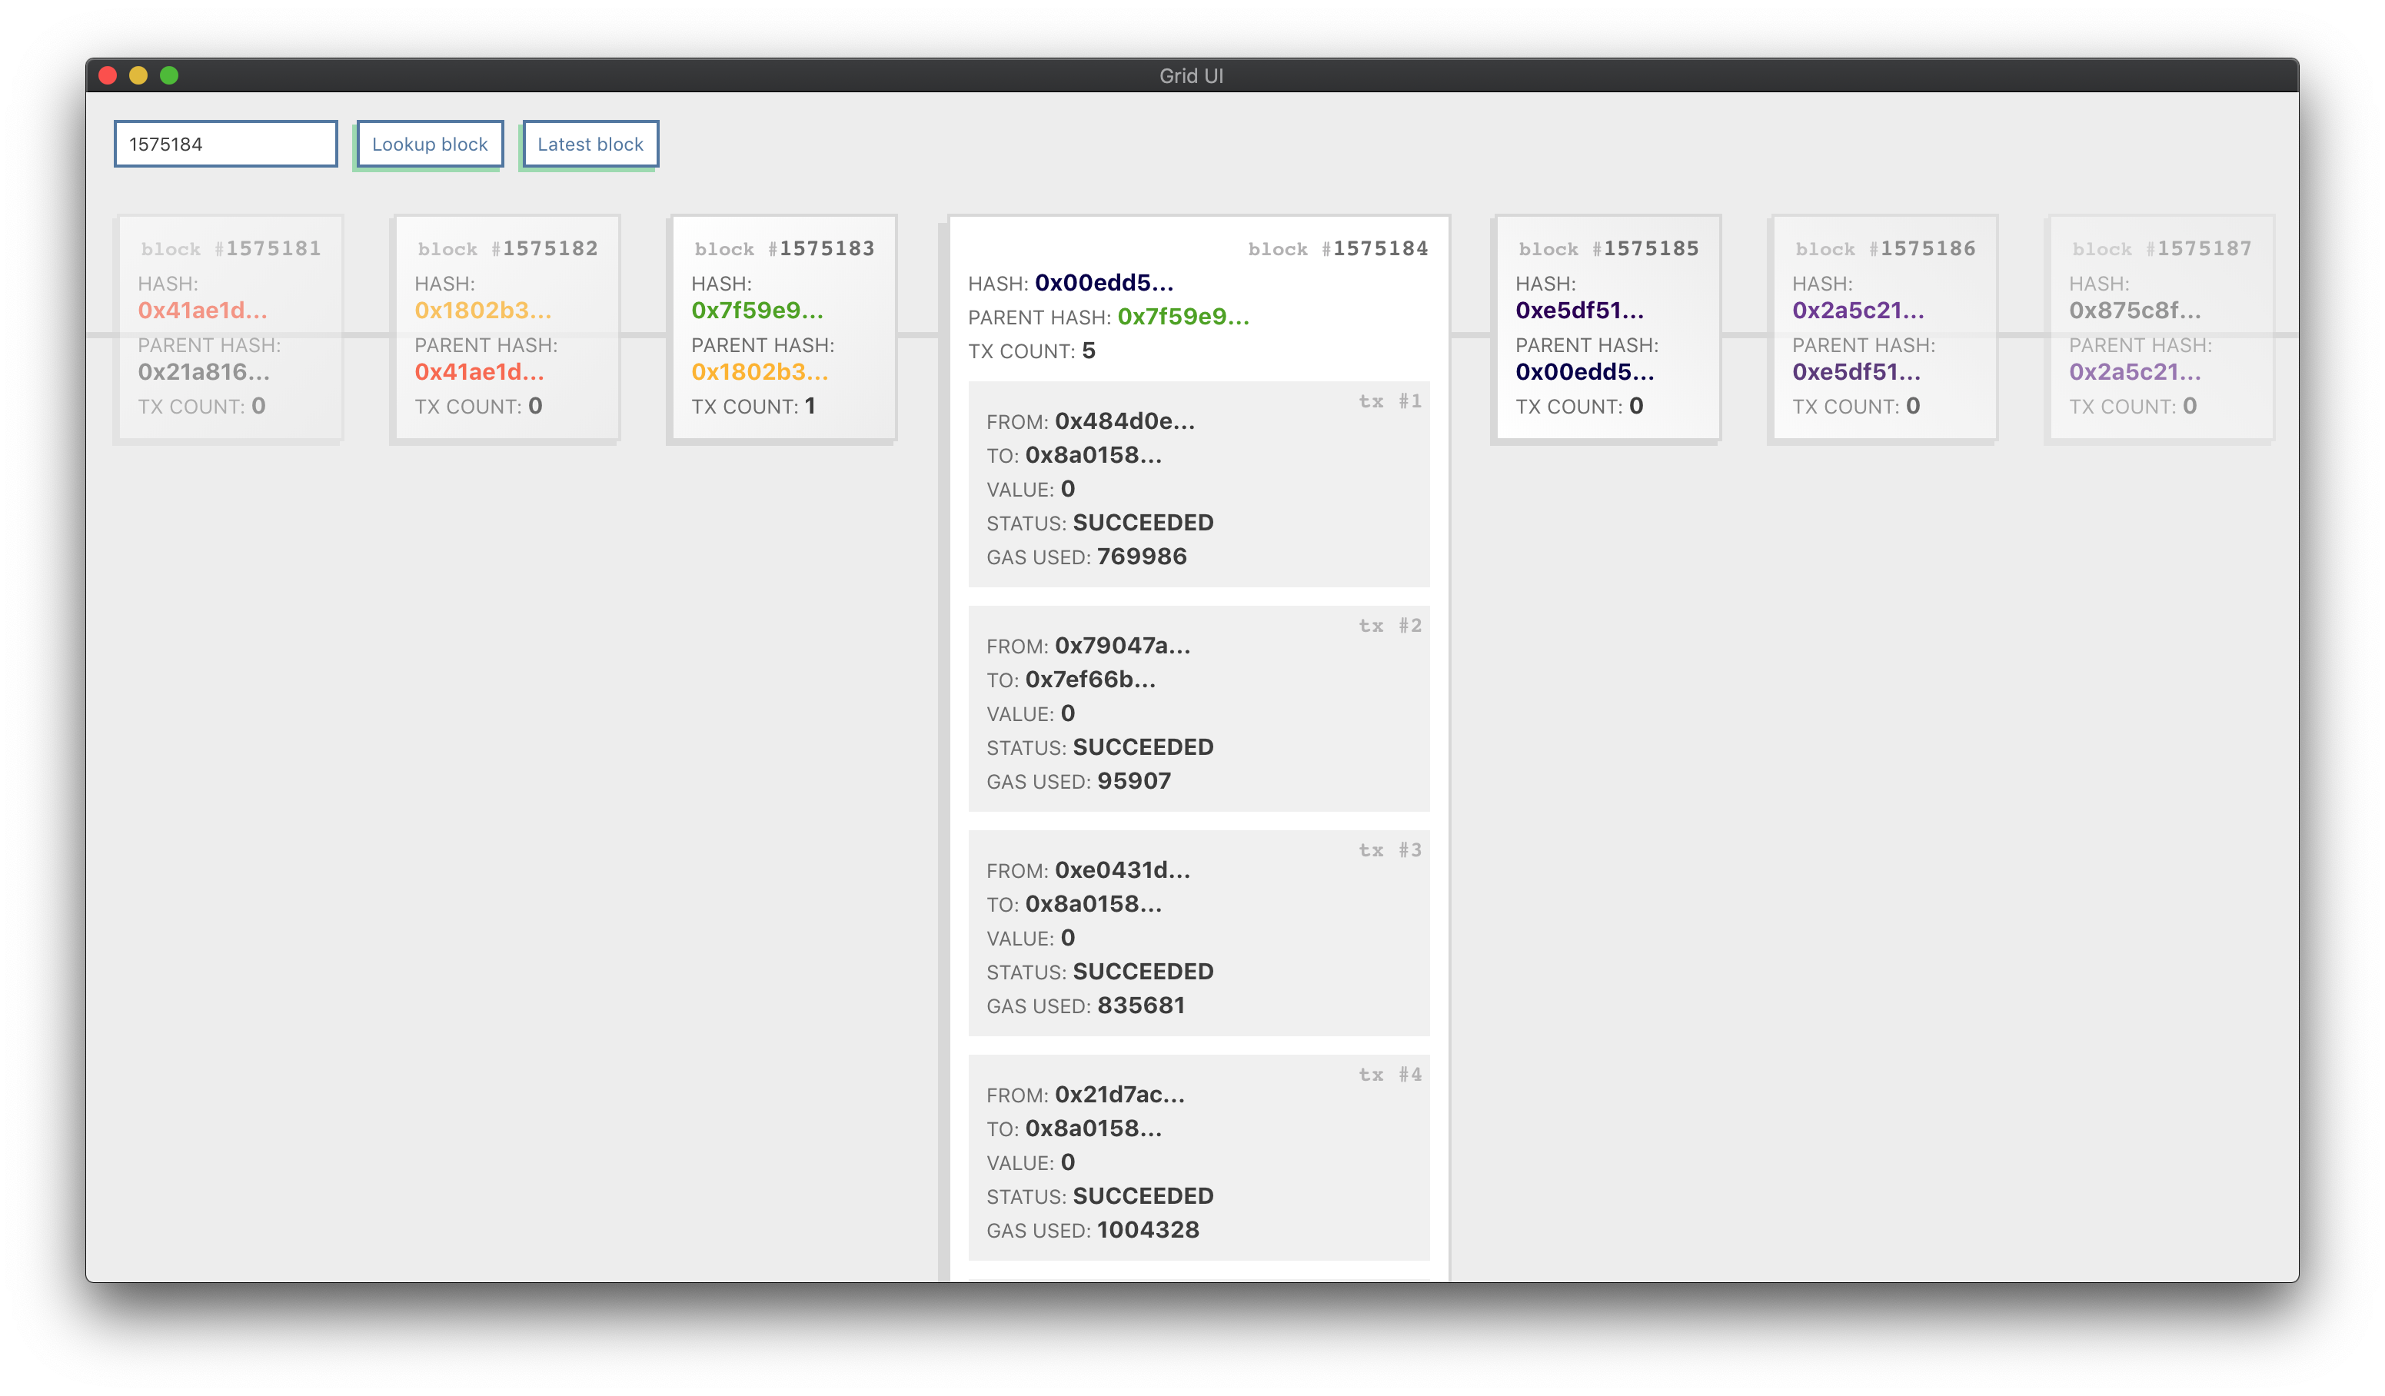This screenshot has height=1396, width=2385.
Task: Click transaction tx #2 panel
Action: 1198,709
